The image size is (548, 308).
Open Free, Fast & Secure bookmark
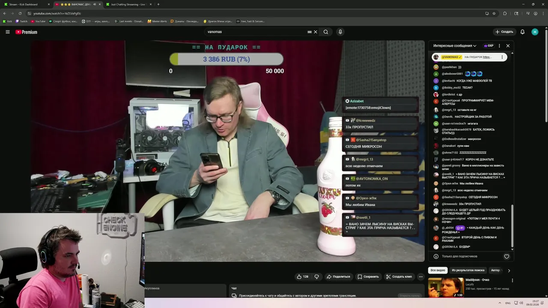pos(250,21)
